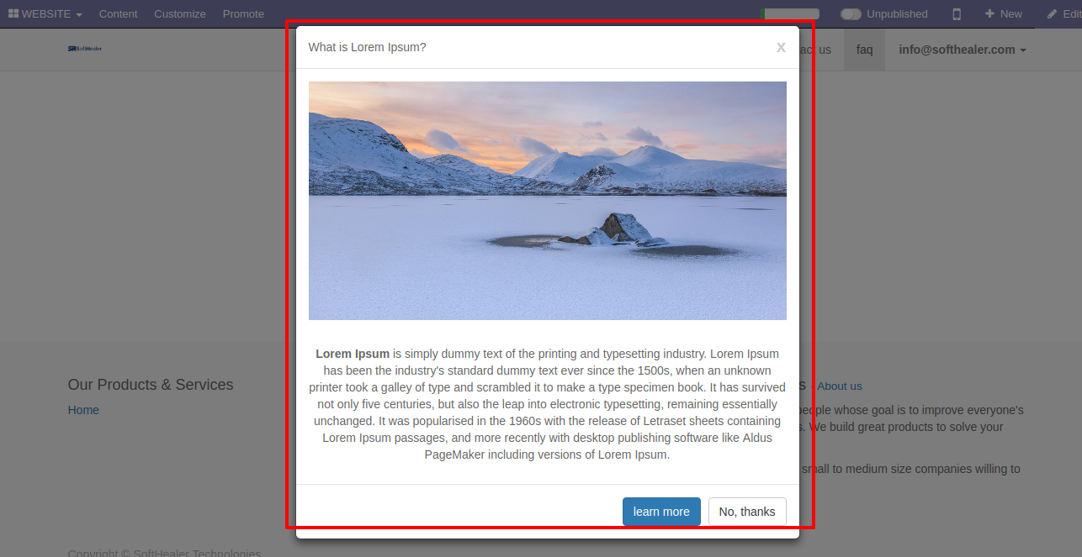Click the bold Lorem Ipsum text

(x=353, y=354)
